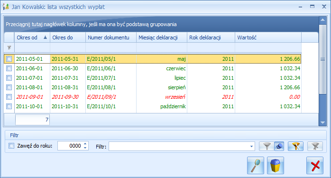Click the end date 2011-06-30
Screen dimensions: 331x178
65,68
